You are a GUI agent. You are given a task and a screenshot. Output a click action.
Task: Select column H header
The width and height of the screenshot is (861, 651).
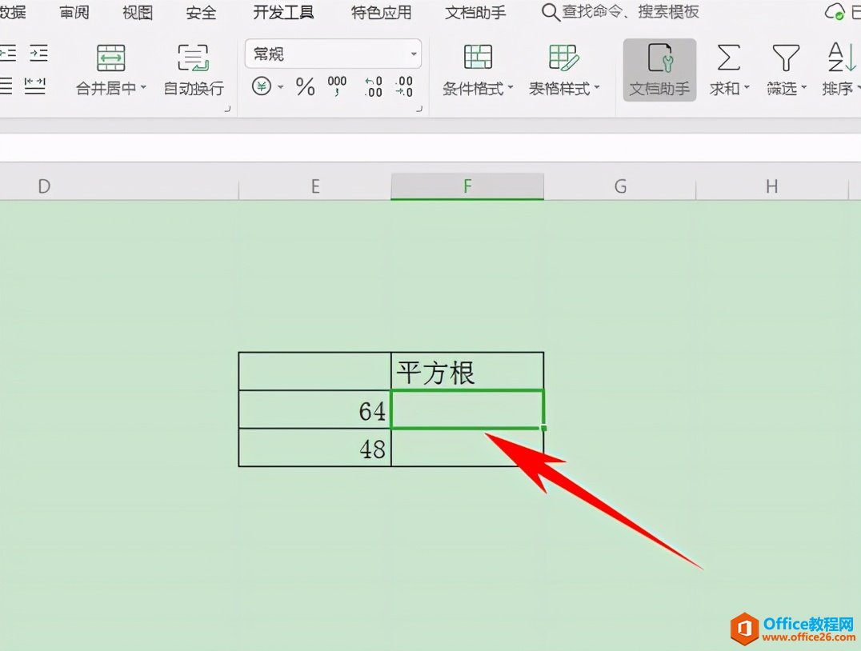[772, 186]
